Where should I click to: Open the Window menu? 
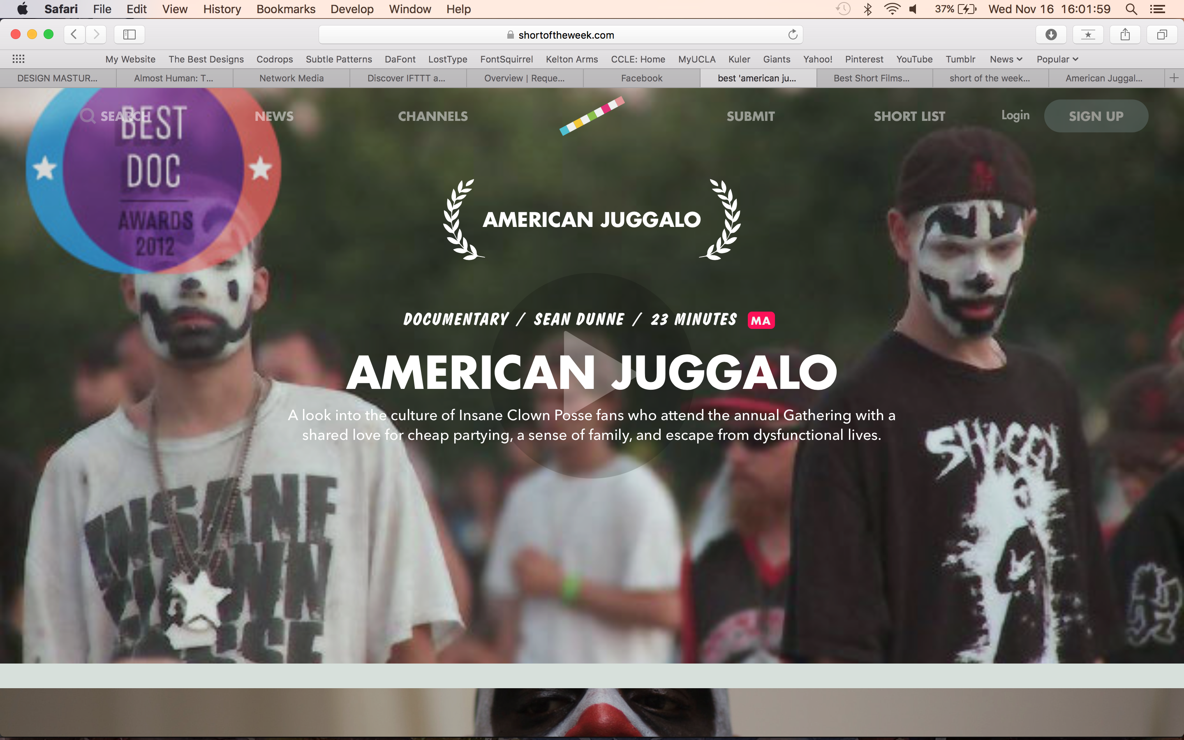[x=410, y=9]
